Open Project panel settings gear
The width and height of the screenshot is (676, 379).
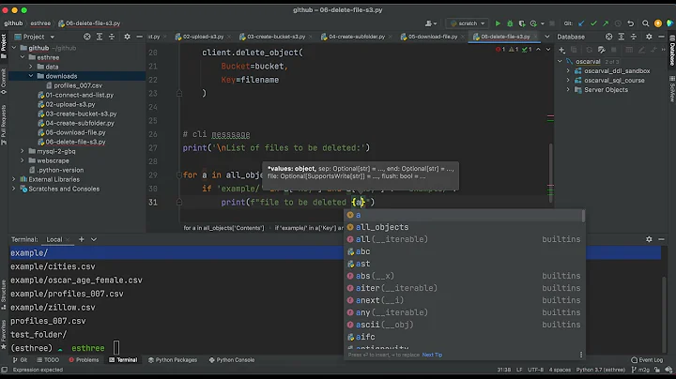[127, 37]
